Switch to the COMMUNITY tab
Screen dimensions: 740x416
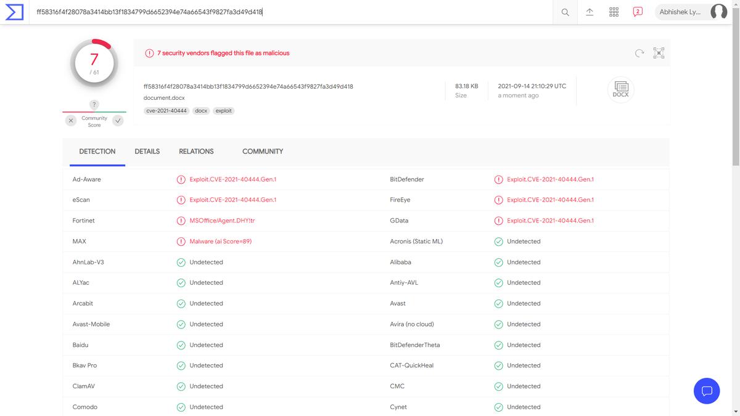click(x=263, y=152)
